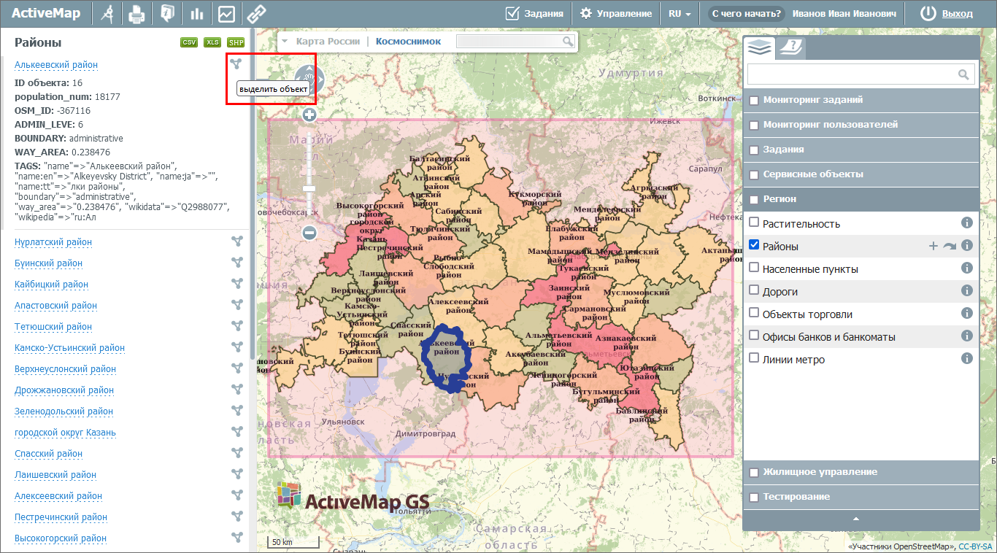Viewport: 997px width, 553px height.
Task: Open the RU language dropdown
Action: [679, 13]
